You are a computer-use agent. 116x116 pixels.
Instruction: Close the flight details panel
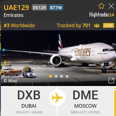tap(111, 6)
